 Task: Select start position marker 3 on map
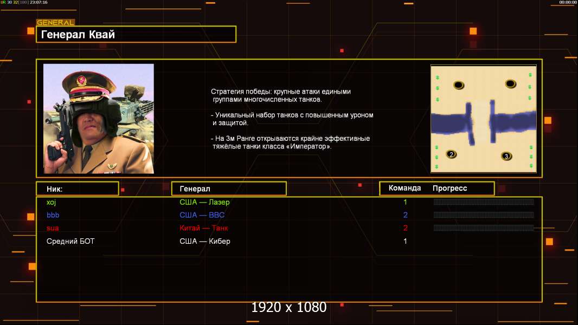click(506, 156)
